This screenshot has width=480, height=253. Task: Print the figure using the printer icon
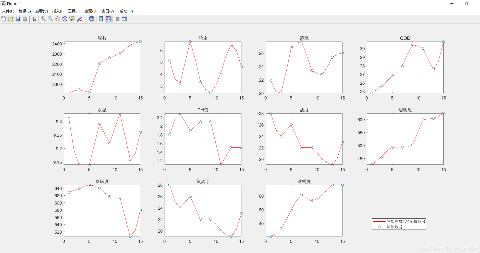click(25, 19)
